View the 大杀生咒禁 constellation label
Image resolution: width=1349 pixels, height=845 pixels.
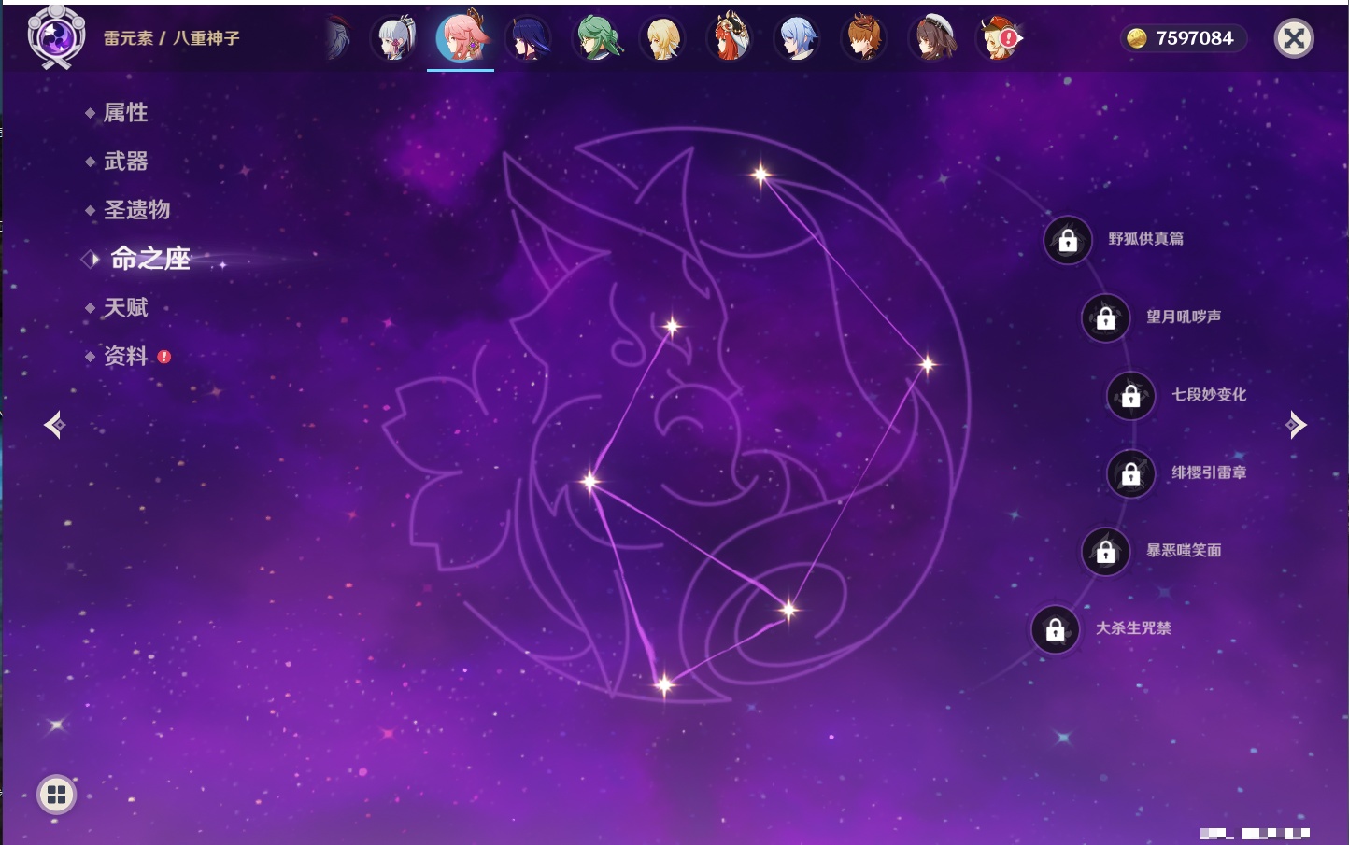(1133, 628)
